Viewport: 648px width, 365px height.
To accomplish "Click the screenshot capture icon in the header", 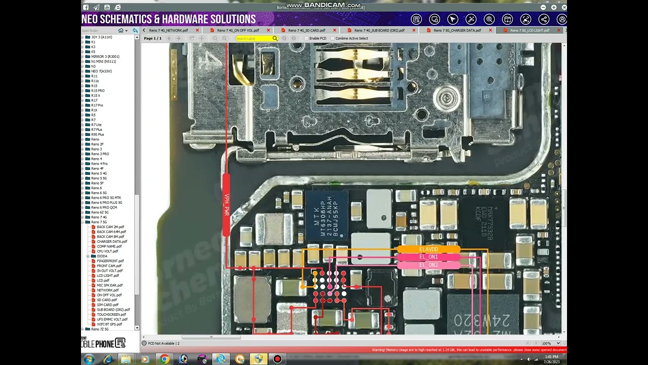I will 525,19.
